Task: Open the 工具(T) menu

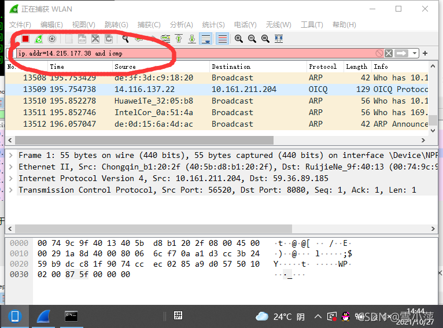Action: click(x=312, y=25)
